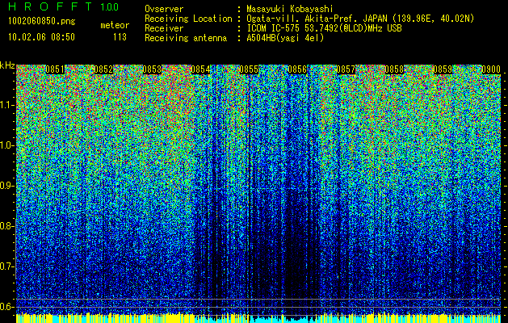This screenshot has width=508, height=323.
Task: Click the observer name Masayuki Kobayashi
Action: click(x=290, y=9)
